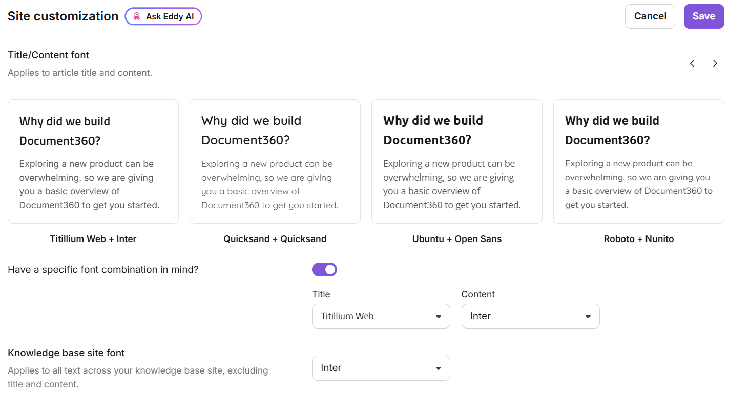Toggle the specific font combination switch
729x415 pixels.
(324, 269)
